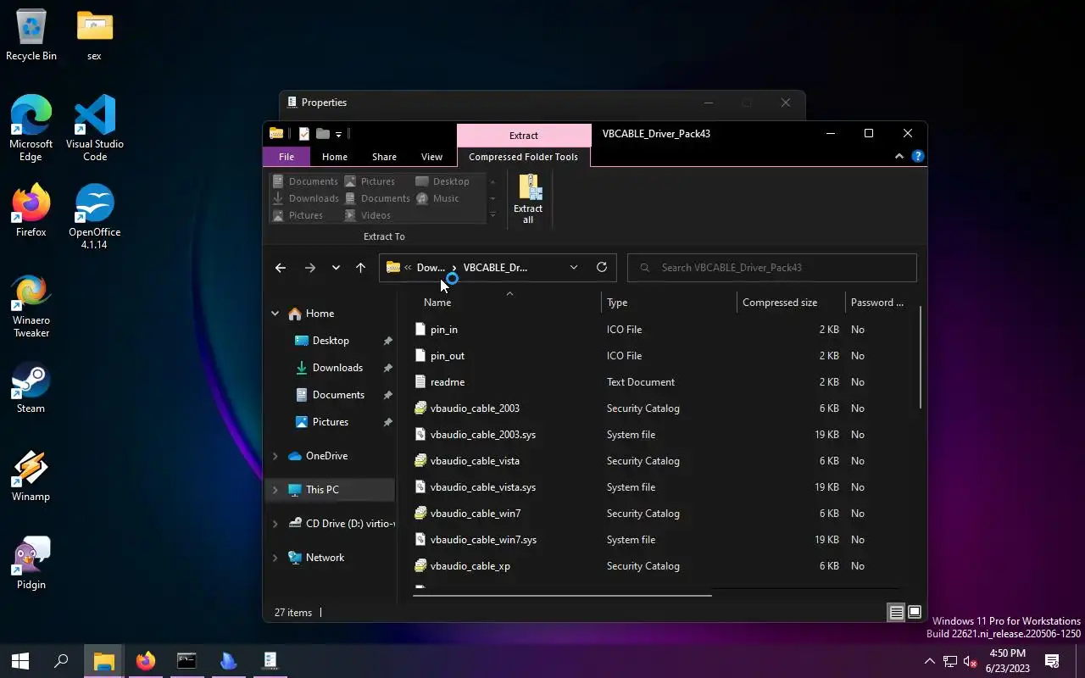Image resolution: width=1085 pixels, height=678 pixels.
Task: Click the Properties checkmark icon in quick access toolbar
Action: coord(303,134)
